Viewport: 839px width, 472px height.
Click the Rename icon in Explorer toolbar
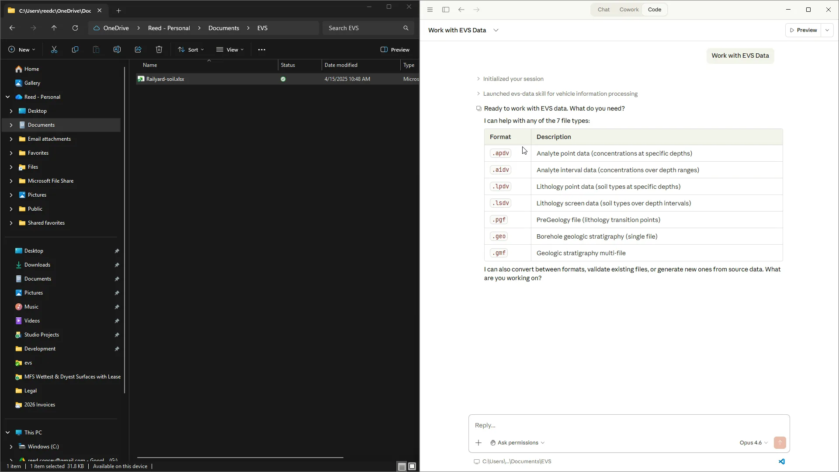click(x=117, y=50)
